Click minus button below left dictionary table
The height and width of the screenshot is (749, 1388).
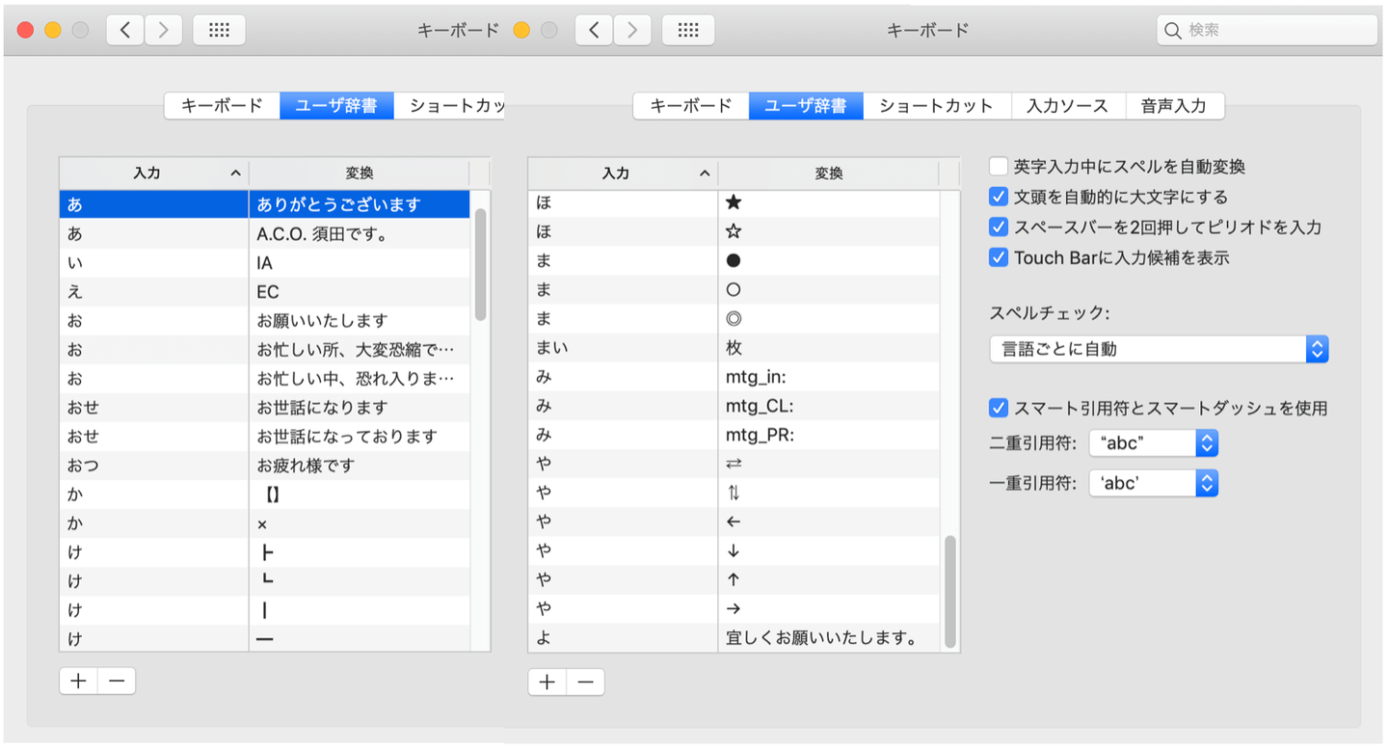pyautogui.click(x=117, y=681)
